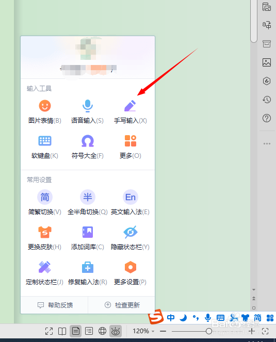Image resolution: width=276 pixels, height=342 pixels.
Task: Run 修复输入法 repair tool
Action: pyautogui.click(x=88, y=273)
